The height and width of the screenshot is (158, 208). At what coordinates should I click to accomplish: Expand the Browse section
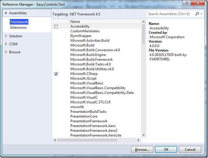6,52
